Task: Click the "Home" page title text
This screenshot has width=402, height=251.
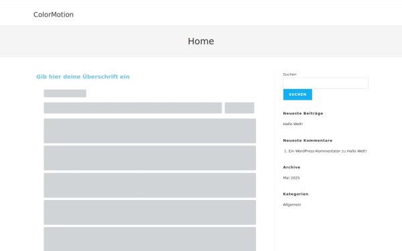Action: 201,41
